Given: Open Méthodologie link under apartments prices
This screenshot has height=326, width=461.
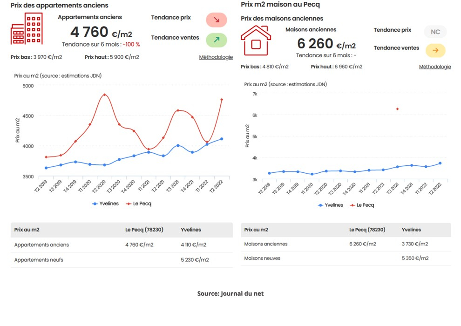Looking at the screenshot, I should tap(216, 57).
